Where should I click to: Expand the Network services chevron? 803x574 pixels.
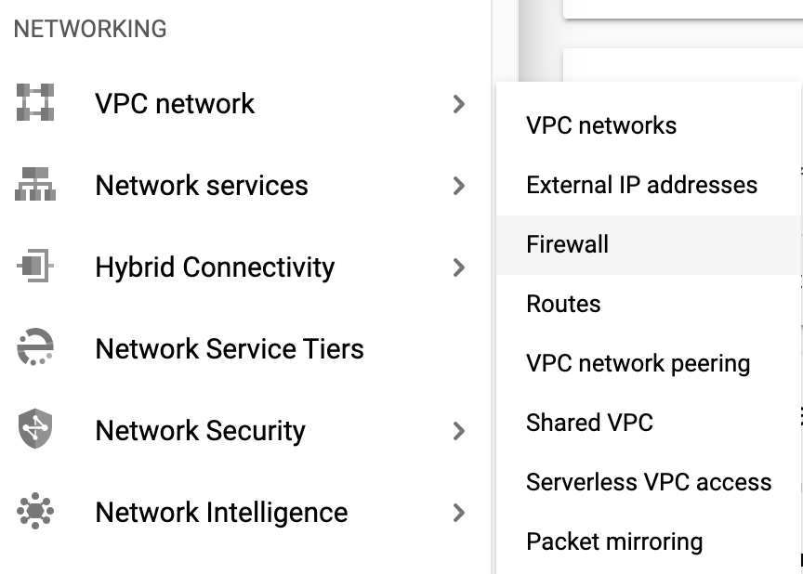click(x=459, y=186)
